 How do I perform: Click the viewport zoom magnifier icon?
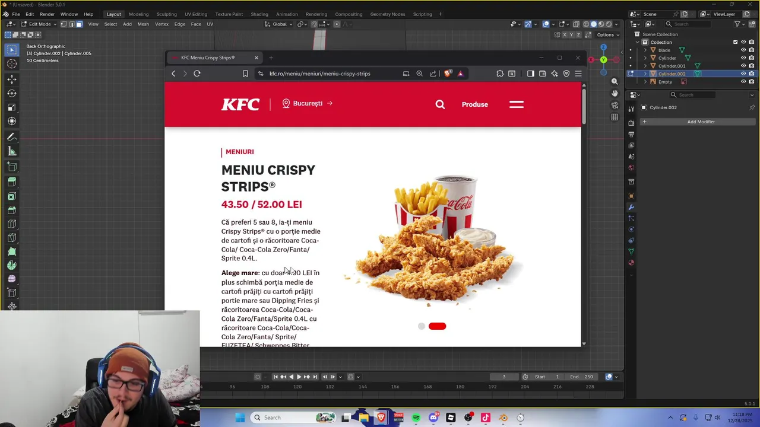point(615,81)
